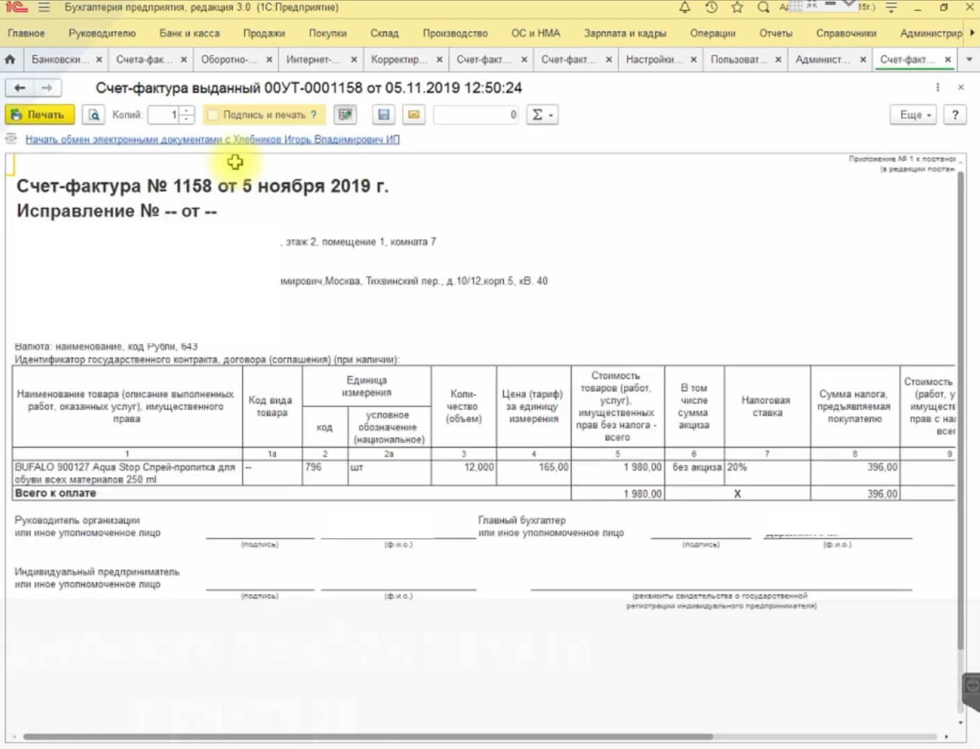Open the Главное section
980x749 pixels.
coord(26,33)
